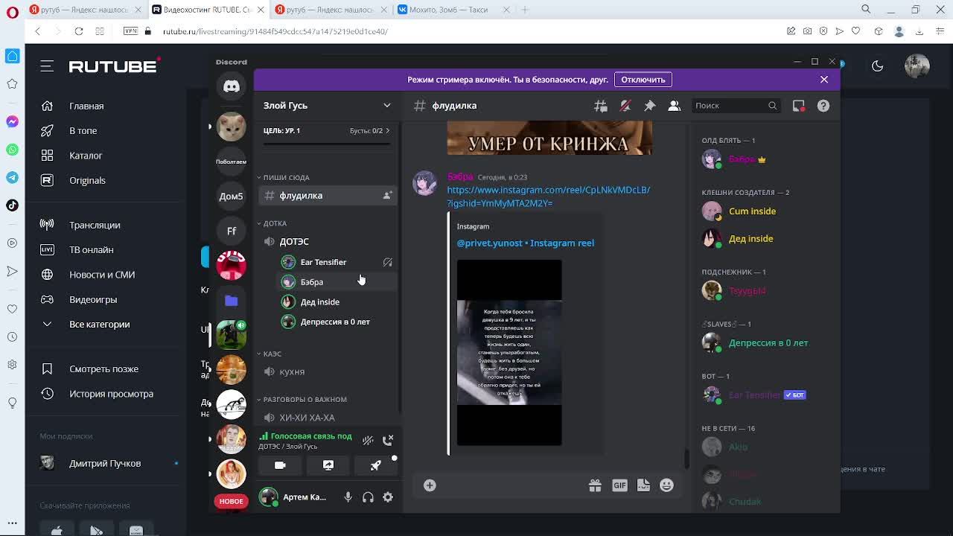
Task: Attach file with plus icon in message box
Action: coord(430,485)
